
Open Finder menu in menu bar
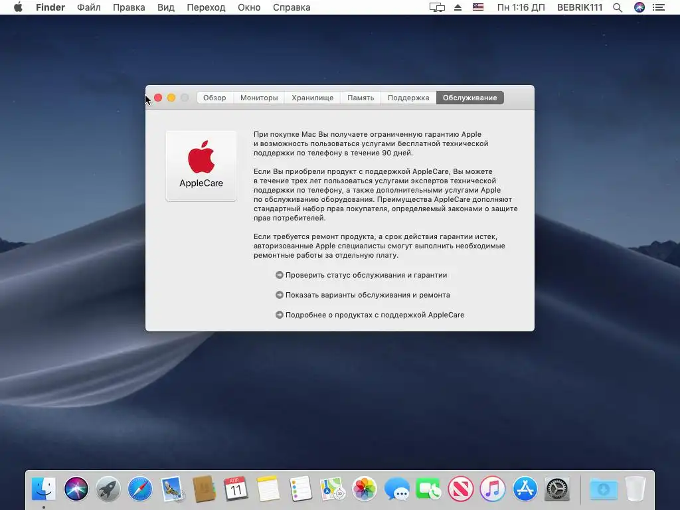pyautogui.click(x=50, y=7)
